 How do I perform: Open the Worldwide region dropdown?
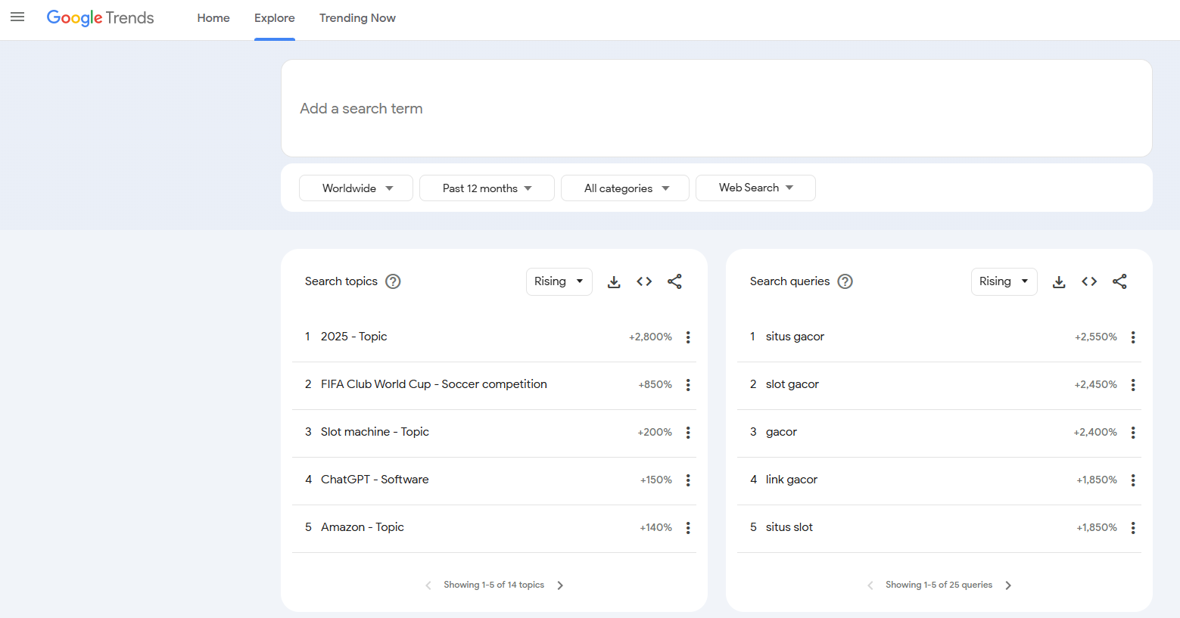[356, 188]
